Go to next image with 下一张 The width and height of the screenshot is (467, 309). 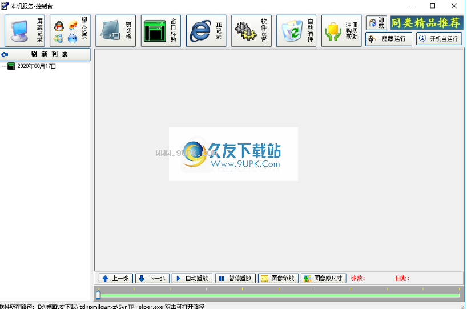[x=152, y=278]
